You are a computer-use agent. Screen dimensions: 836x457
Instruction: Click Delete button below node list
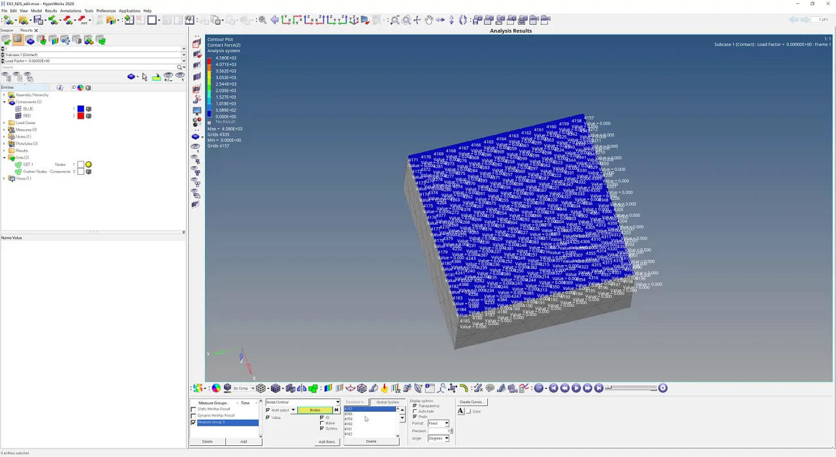point(371,441)
